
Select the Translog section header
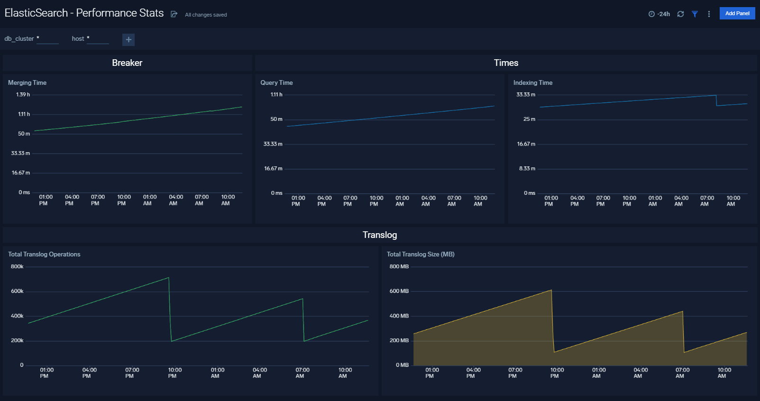coord(380,235)
